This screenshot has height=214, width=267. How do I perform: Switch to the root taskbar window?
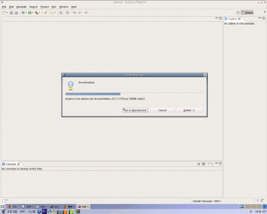pyautogui.click(x=40, y=206)
